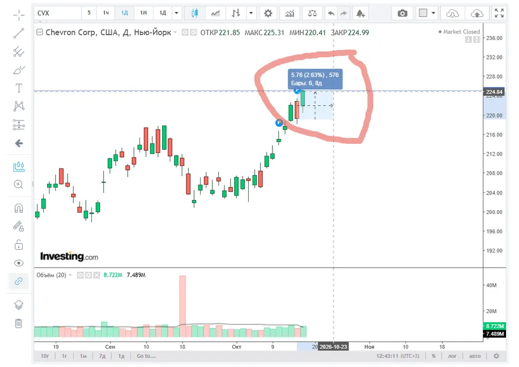Select the trend line drawing tool
519x367 pixels.
pyautogui.click(x=19, y=34)
